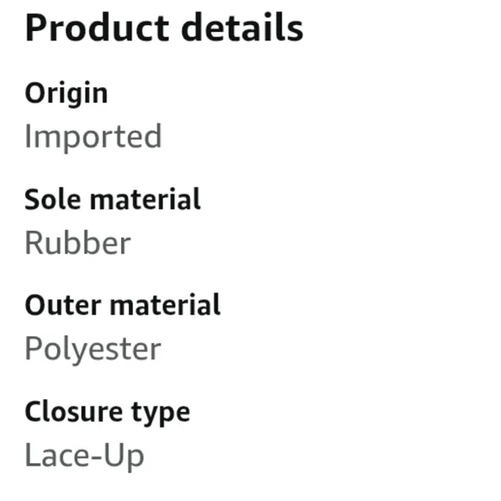Click the Product details heading

[x=164, y=28]
